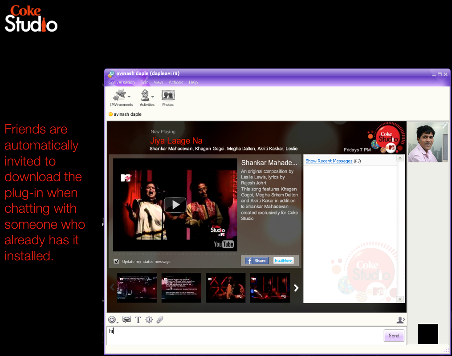Maximize the chat window

coord(440,74)
